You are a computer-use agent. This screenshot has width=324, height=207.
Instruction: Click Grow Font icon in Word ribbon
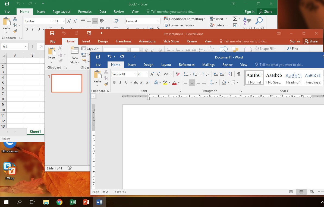(152, 74)
